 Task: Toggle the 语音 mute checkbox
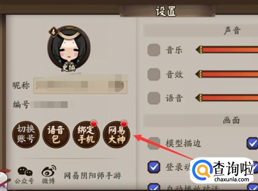(154, 98)
